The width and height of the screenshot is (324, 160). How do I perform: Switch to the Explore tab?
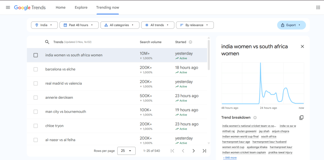81,7
